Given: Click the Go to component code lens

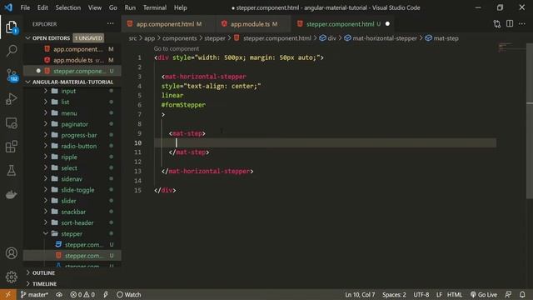Looking at the screenshot, I should 176,48.
